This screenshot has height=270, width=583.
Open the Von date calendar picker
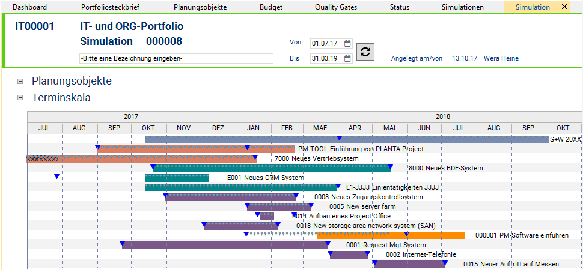(x=347, y=43)
